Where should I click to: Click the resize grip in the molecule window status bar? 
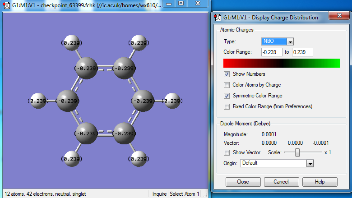pos(205,195)
